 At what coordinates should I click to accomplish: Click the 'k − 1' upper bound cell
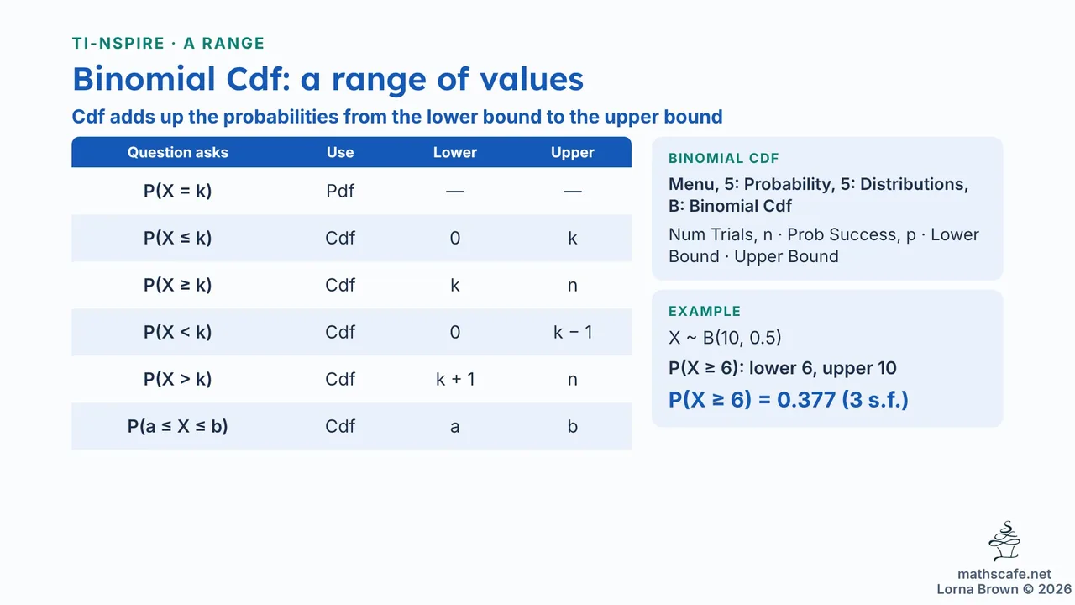pos(573,332)
